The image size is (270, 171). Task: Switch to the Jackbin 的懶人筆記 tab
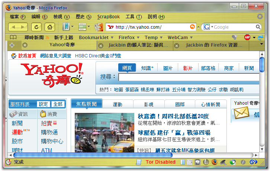(135, 45)
